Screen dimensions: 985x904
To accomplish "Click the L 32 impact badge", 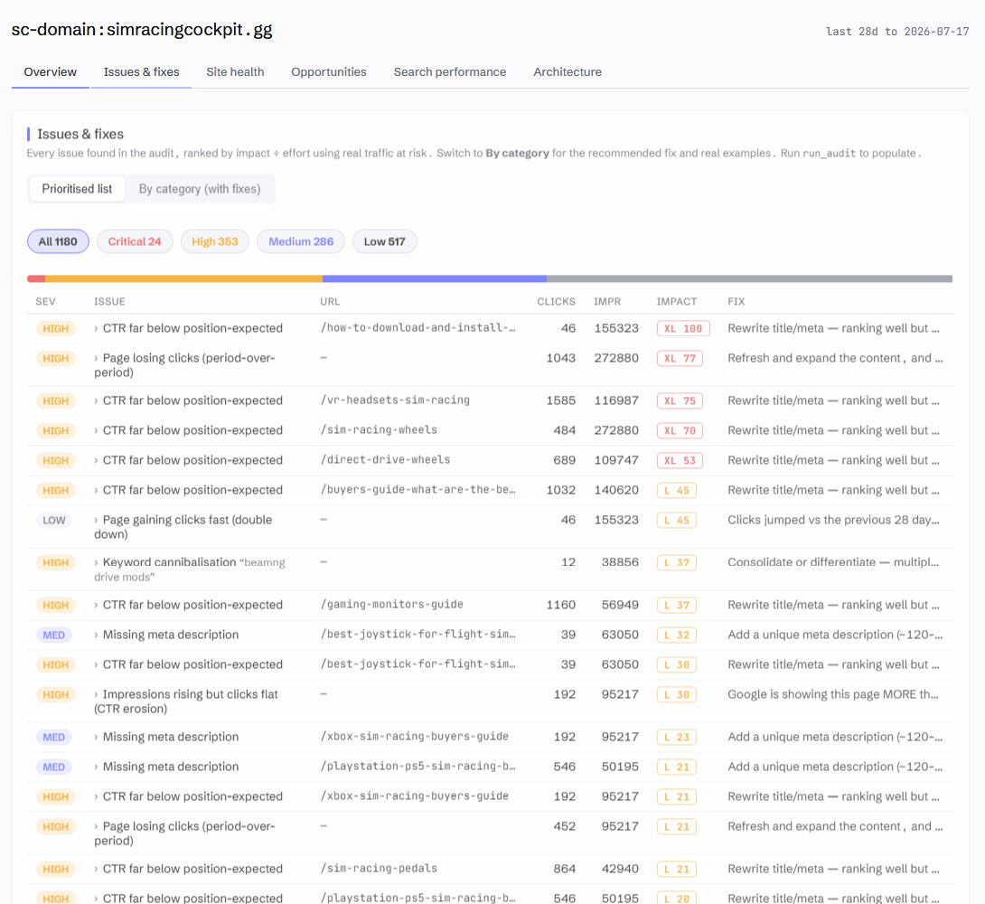I will [677, 636].
